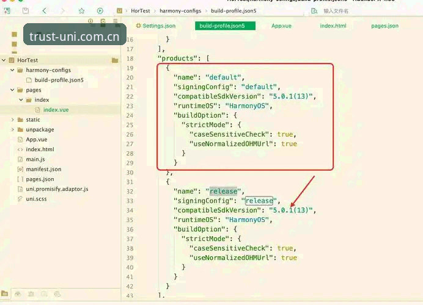Click build-profile.json5 in the breadcrumb
The height and width of the screenshot is (305, 423).
pyautogui.click(x=234, y=11)
